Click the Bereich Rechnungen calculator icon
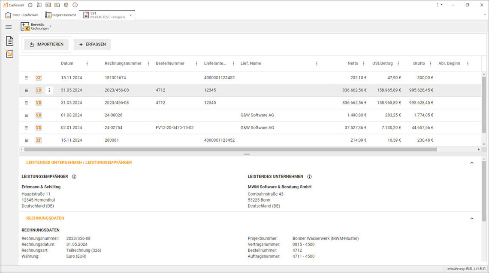Screen dimensions: 489x273 pos(25,27)
